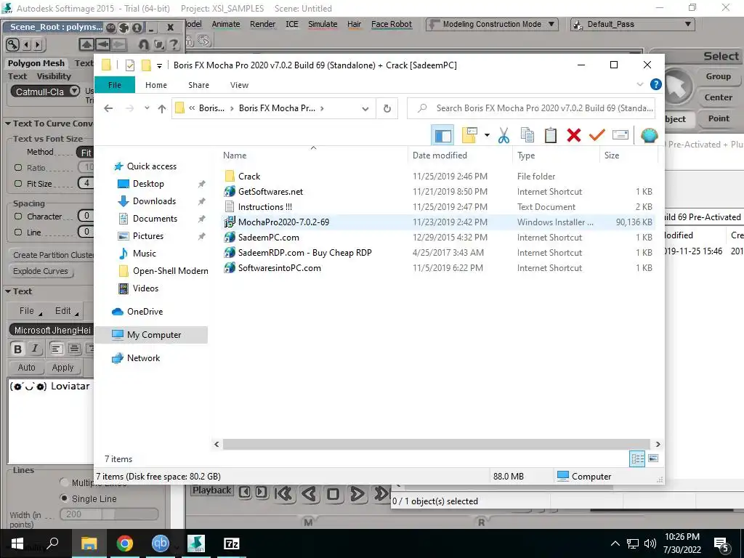This screenshot has width=744, height=558.
Task: Toggle the navigation pane toolbar icon
Action: click(x=442, y=135)
